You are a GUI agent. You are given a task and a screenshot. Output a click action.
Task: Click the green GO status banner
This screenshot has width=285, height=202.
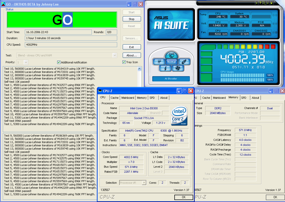(62, 20)
